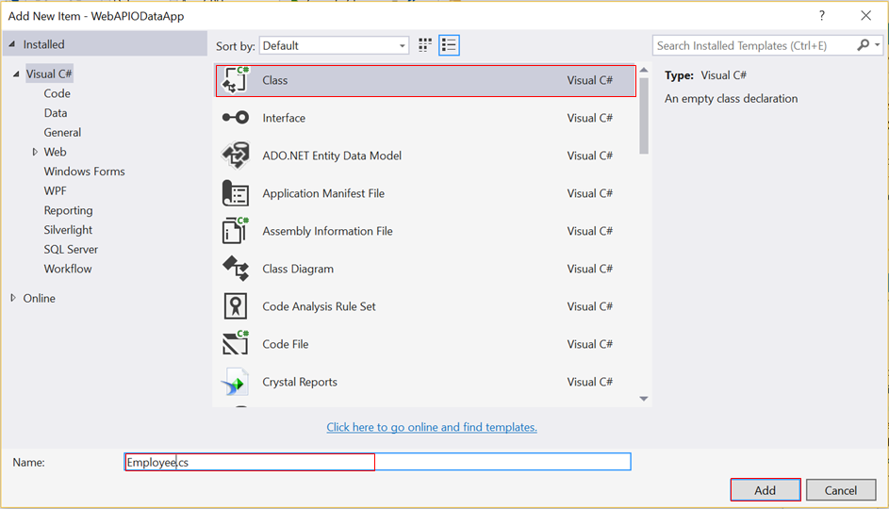Select the Application Manifest File icon
The image size is (889, 509).
click(x=235, y=193)
